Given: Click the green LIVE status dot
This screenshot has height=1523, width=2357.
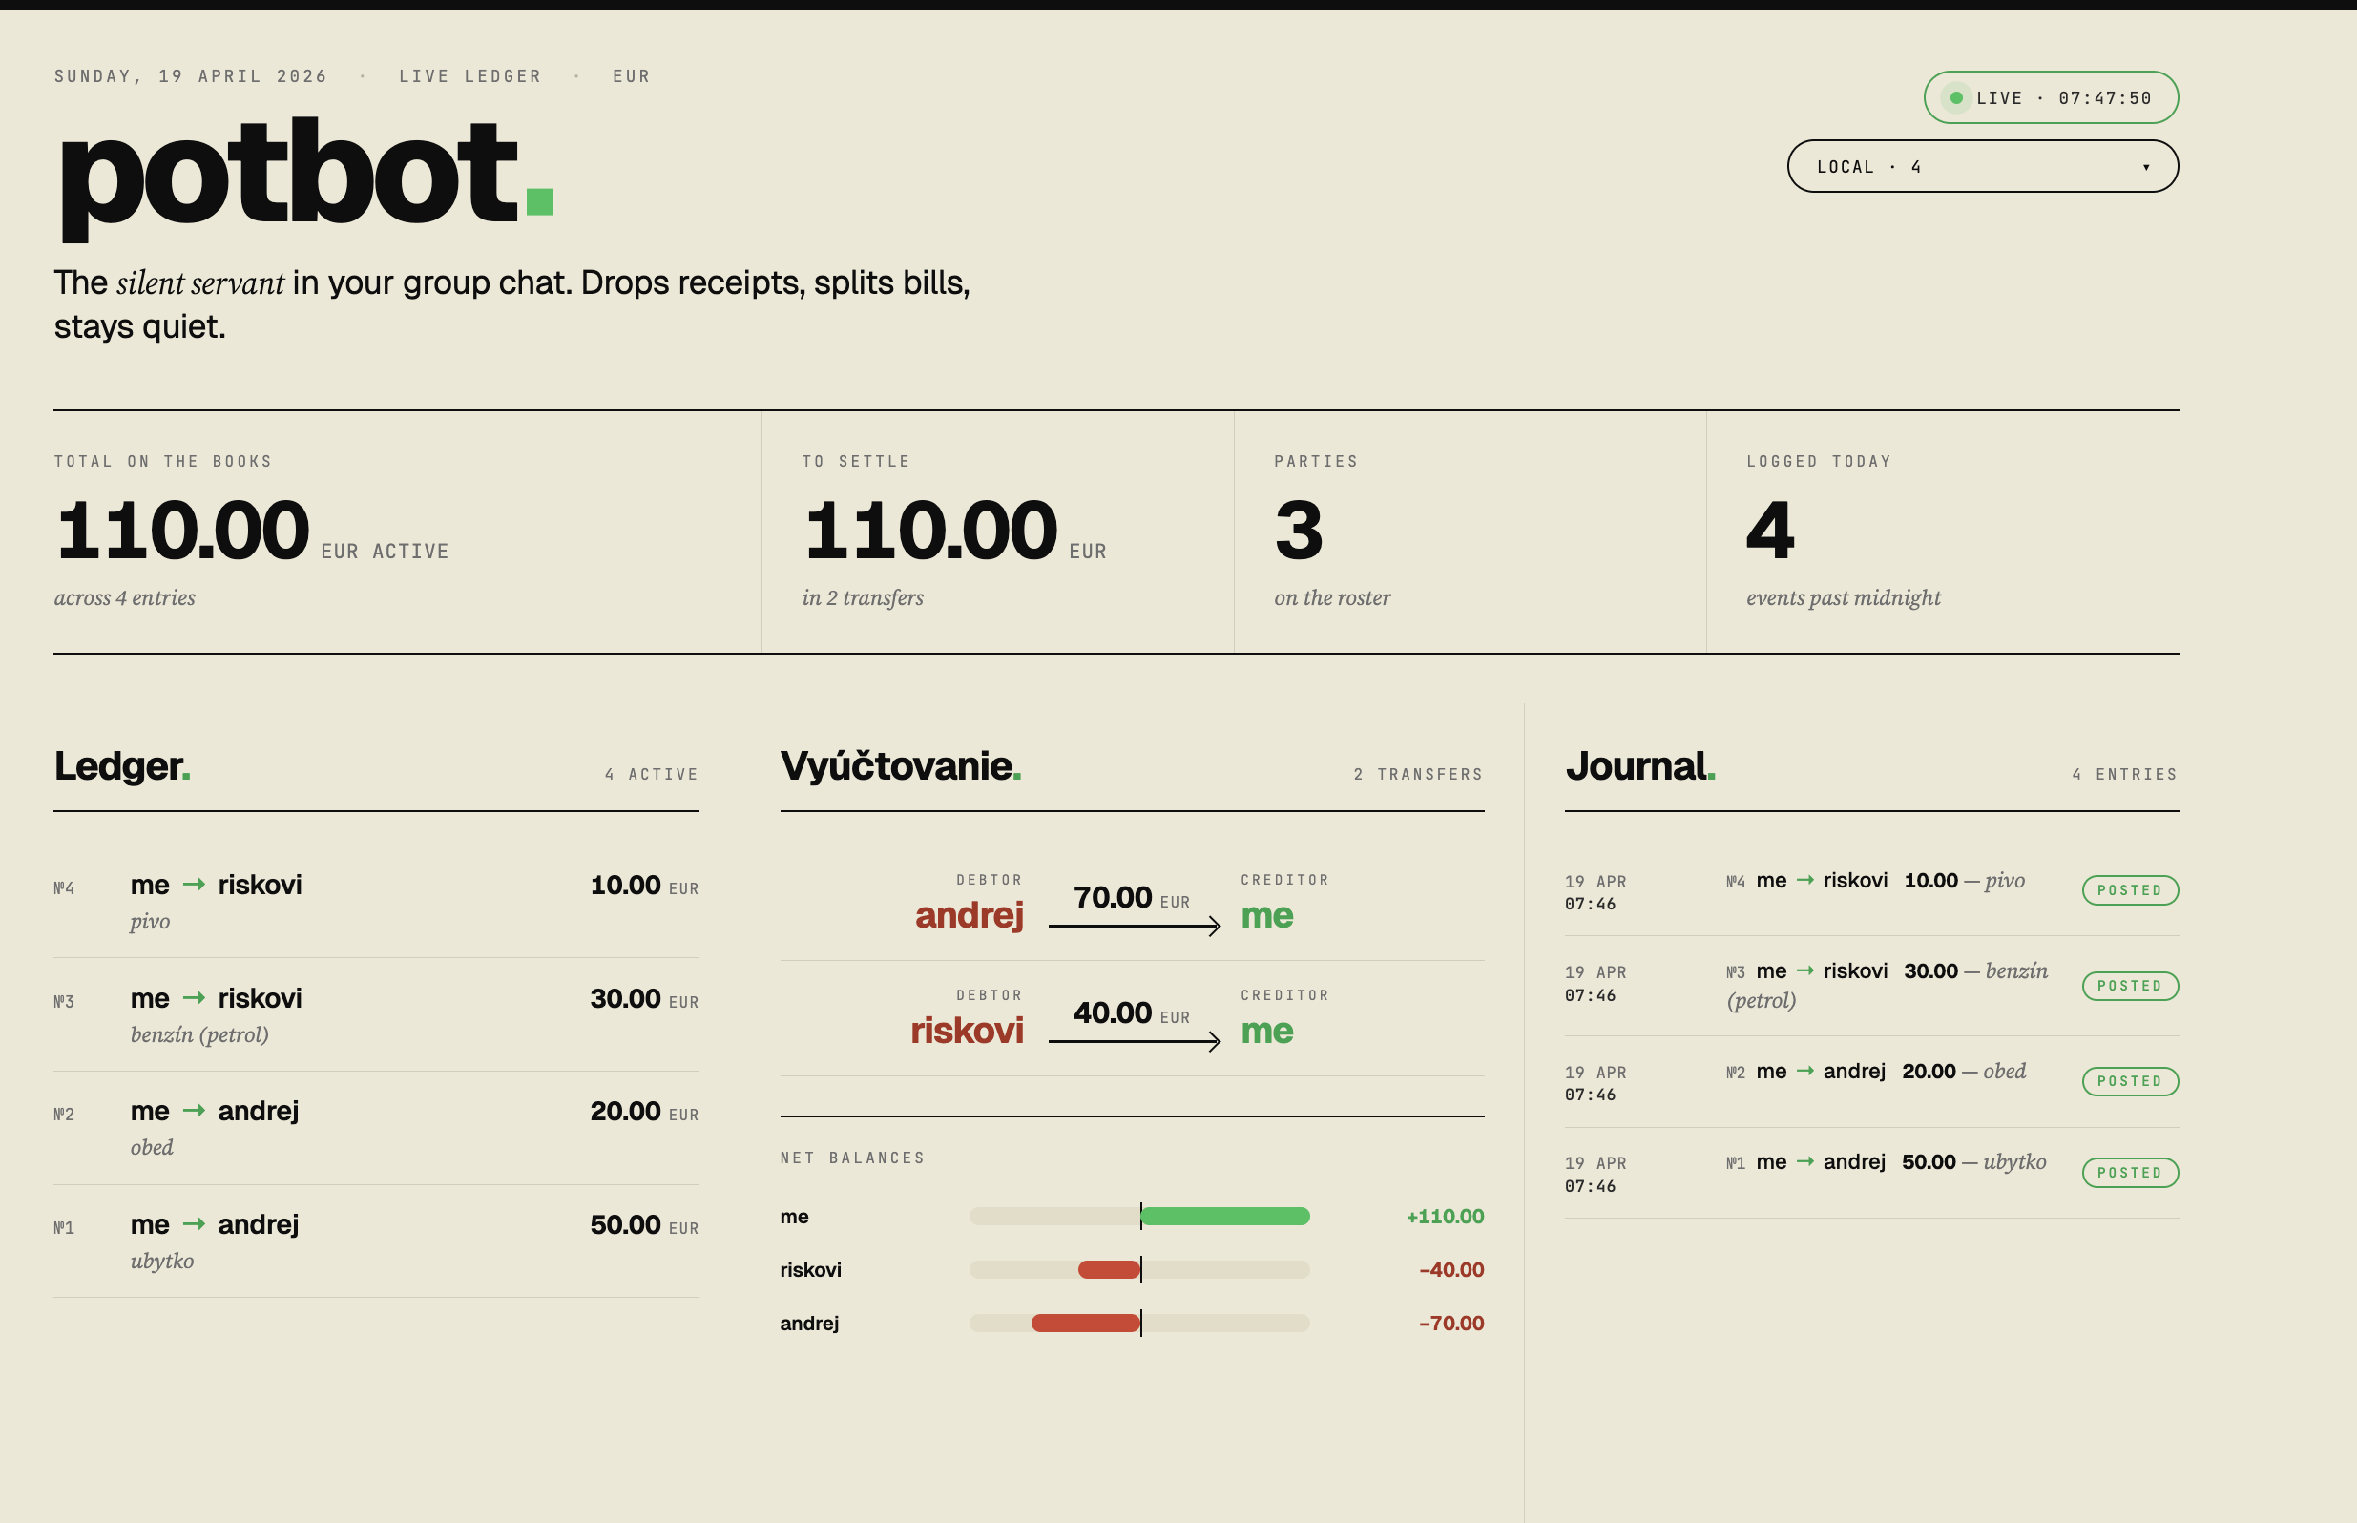Looking at the screenshot, I should (x=1955, y=98).
